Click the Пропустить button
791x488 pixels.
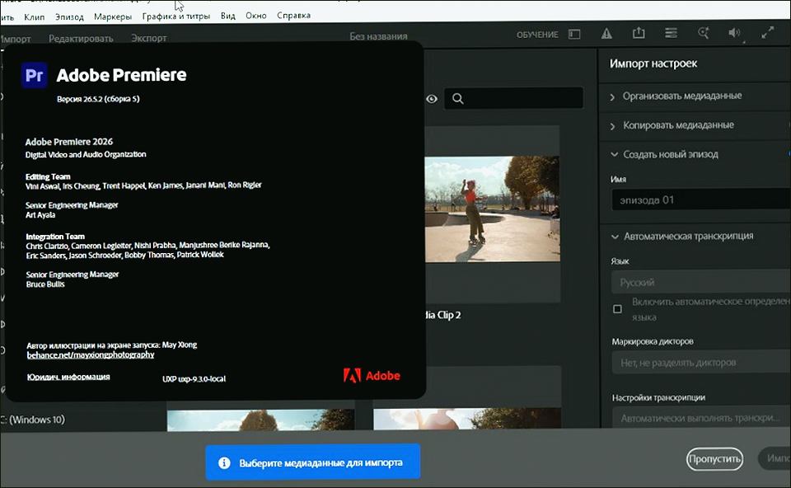click(714, 458)
